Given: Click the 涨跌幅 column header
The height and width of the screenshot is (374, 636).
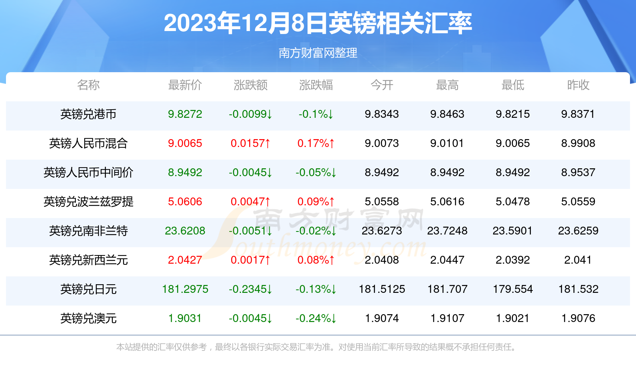Looking at the screenshot, I should coord(316,85).
